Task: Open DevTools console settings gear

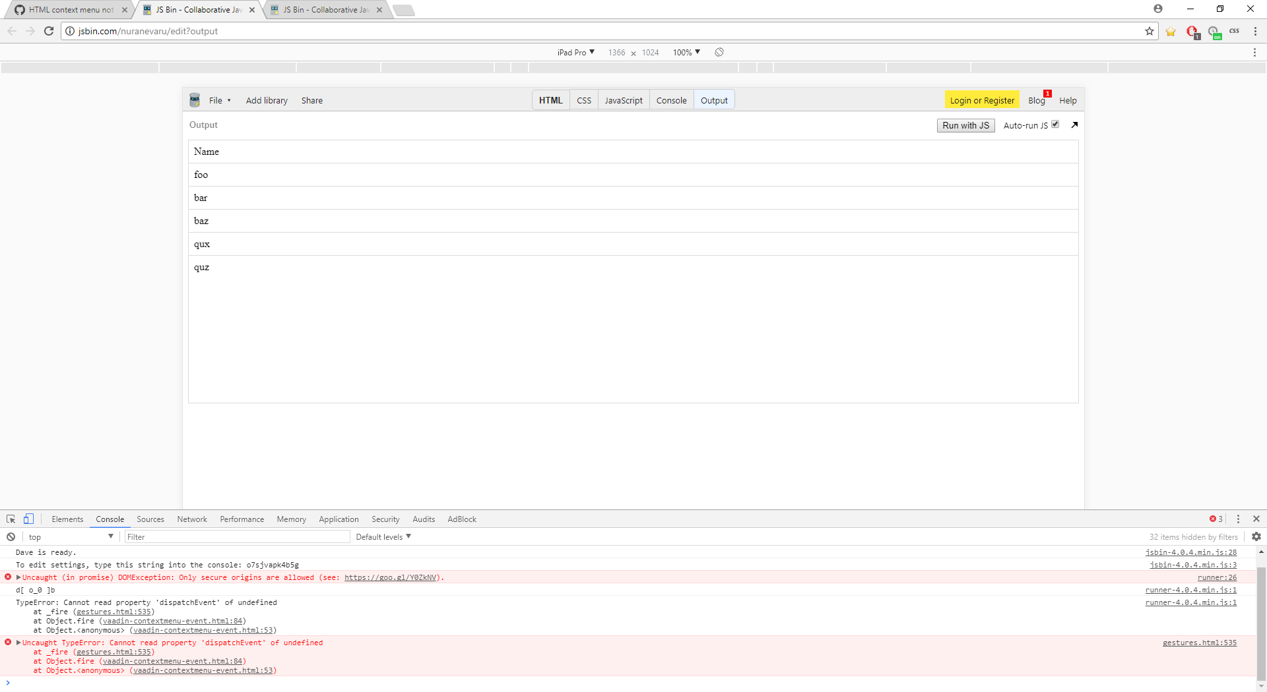Action: [x=1256, y=537]
